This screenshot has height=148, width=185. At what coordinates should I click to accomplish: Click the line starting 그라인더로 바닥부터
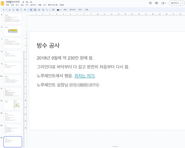(83, 67)
